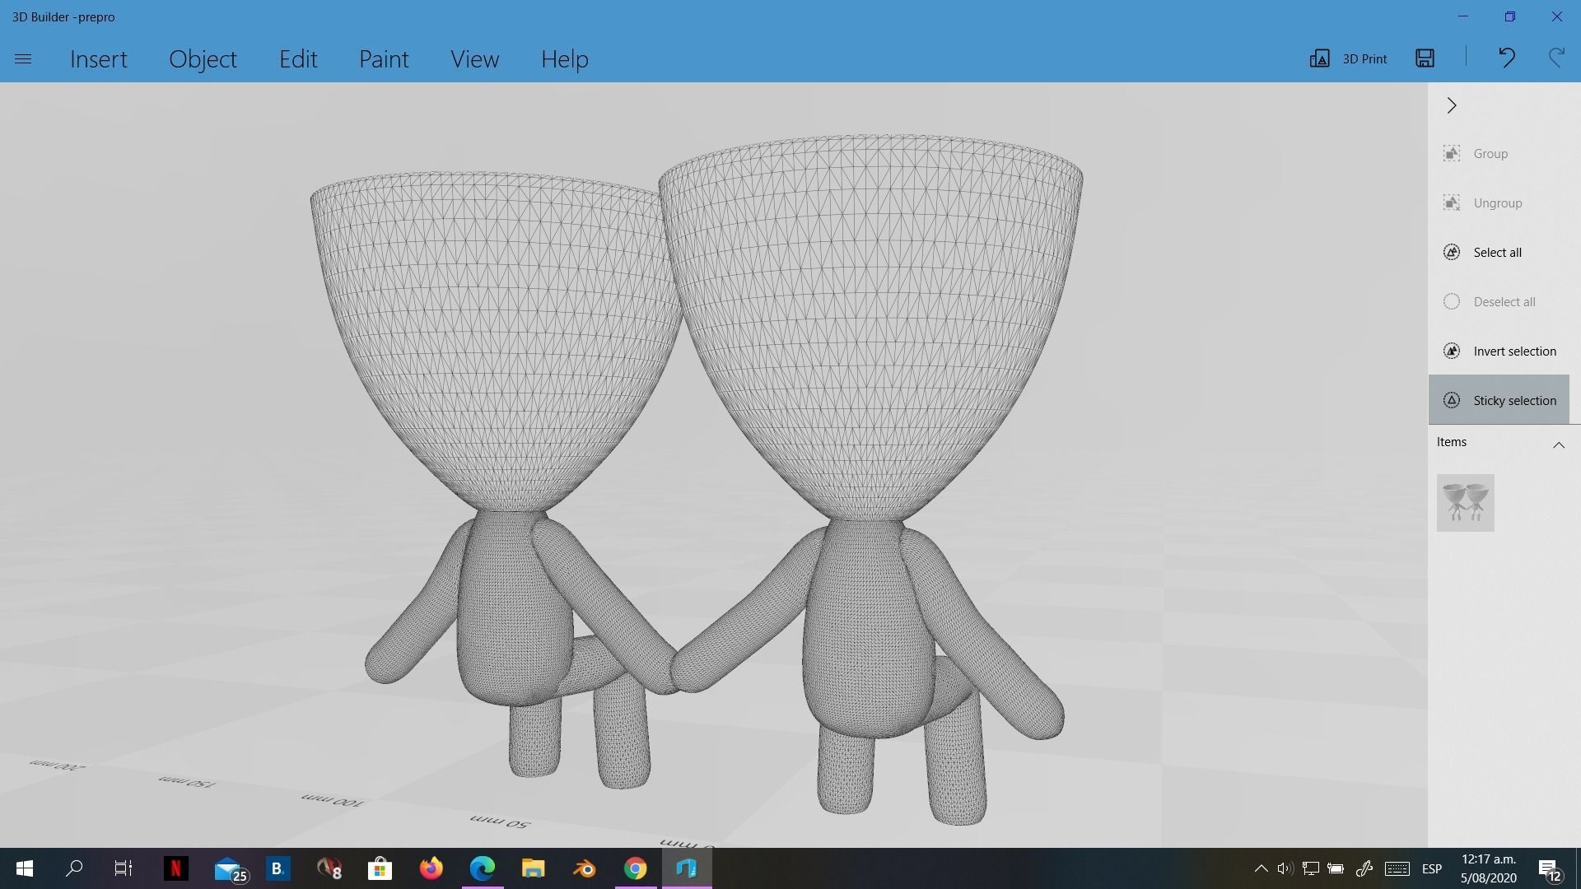The image size is (1581, 889).
Task: Switch to Microsoft Edge on taskbar
Action: click(482, 868)
